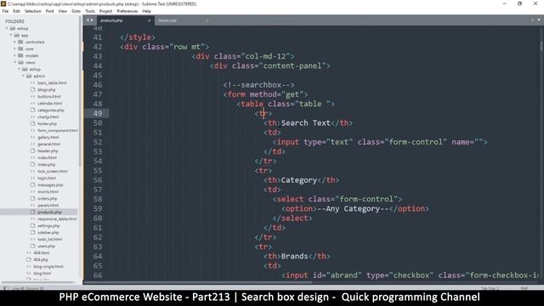The image size is (544, 306).
Task: Click the editor vertical scrollbar thumb
Action: pos(541,47)
